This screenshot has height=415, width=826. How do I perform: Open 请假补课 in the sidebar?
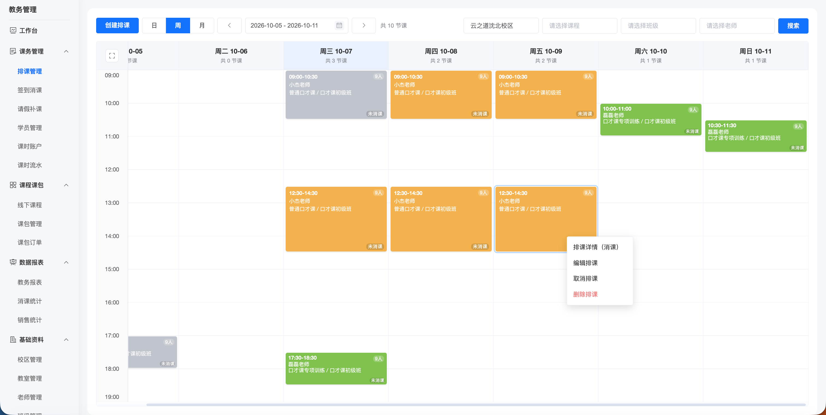[x=30, y=109]
